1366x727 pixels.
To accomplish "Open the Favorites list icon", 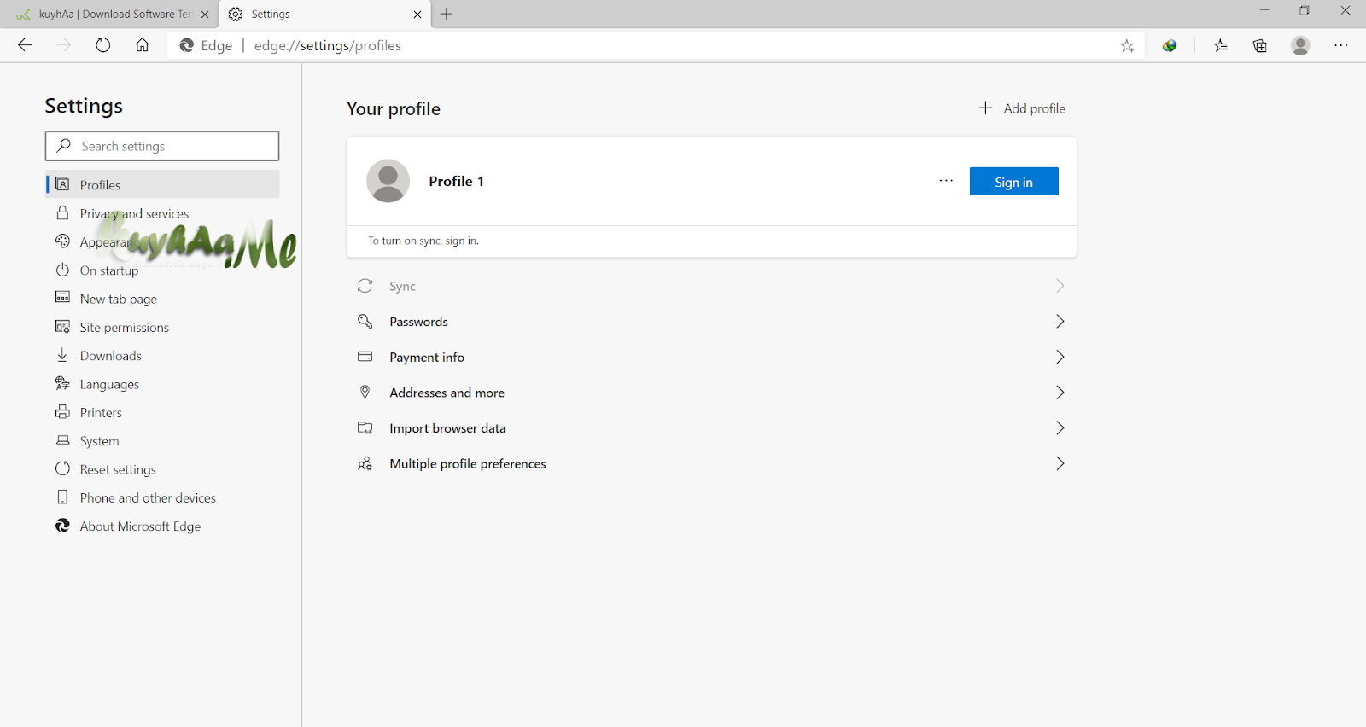I will pos(1220,46).
